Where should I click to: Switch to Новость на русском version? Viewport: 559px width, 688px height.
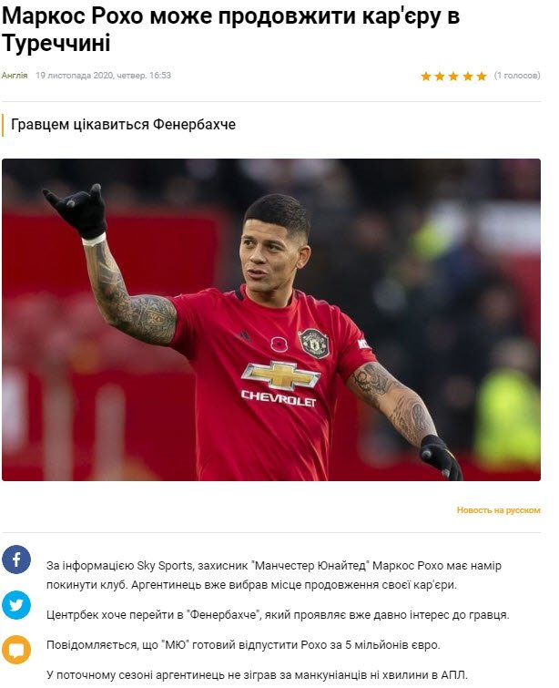pyautogui.click(x=499, y=510)
